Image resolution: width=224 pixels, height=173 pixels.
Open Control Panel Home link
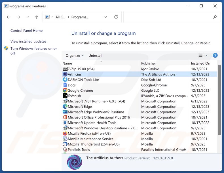(26, 31)
